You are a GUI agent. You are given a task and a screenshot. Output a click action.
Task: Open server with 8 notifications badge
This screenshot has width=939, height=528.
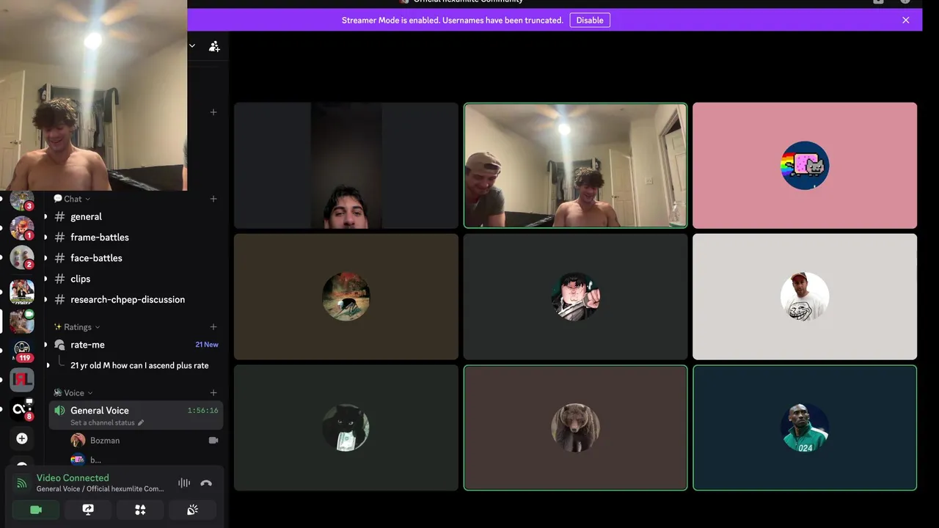(x=22, y=409)
